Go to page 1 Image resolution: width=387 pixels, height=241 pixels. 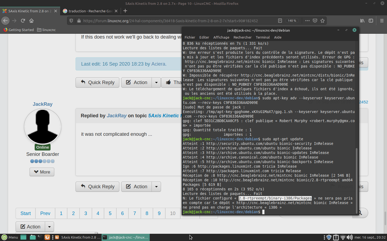point(61,213)
